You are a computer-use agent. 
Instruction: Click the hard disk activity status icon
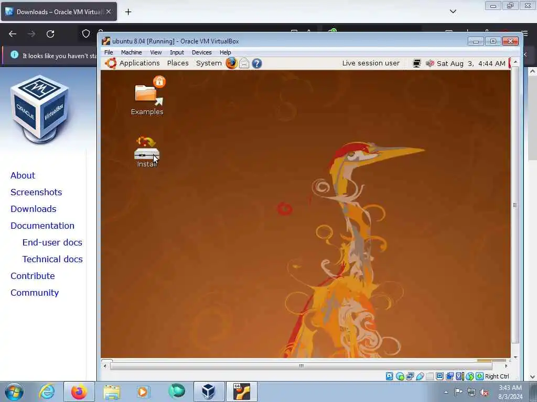[x=390, y=376]
